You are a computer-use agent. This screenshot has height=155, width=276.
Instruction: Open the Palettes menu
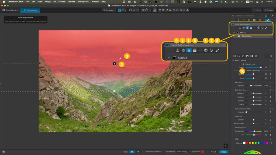click(71, 2)
